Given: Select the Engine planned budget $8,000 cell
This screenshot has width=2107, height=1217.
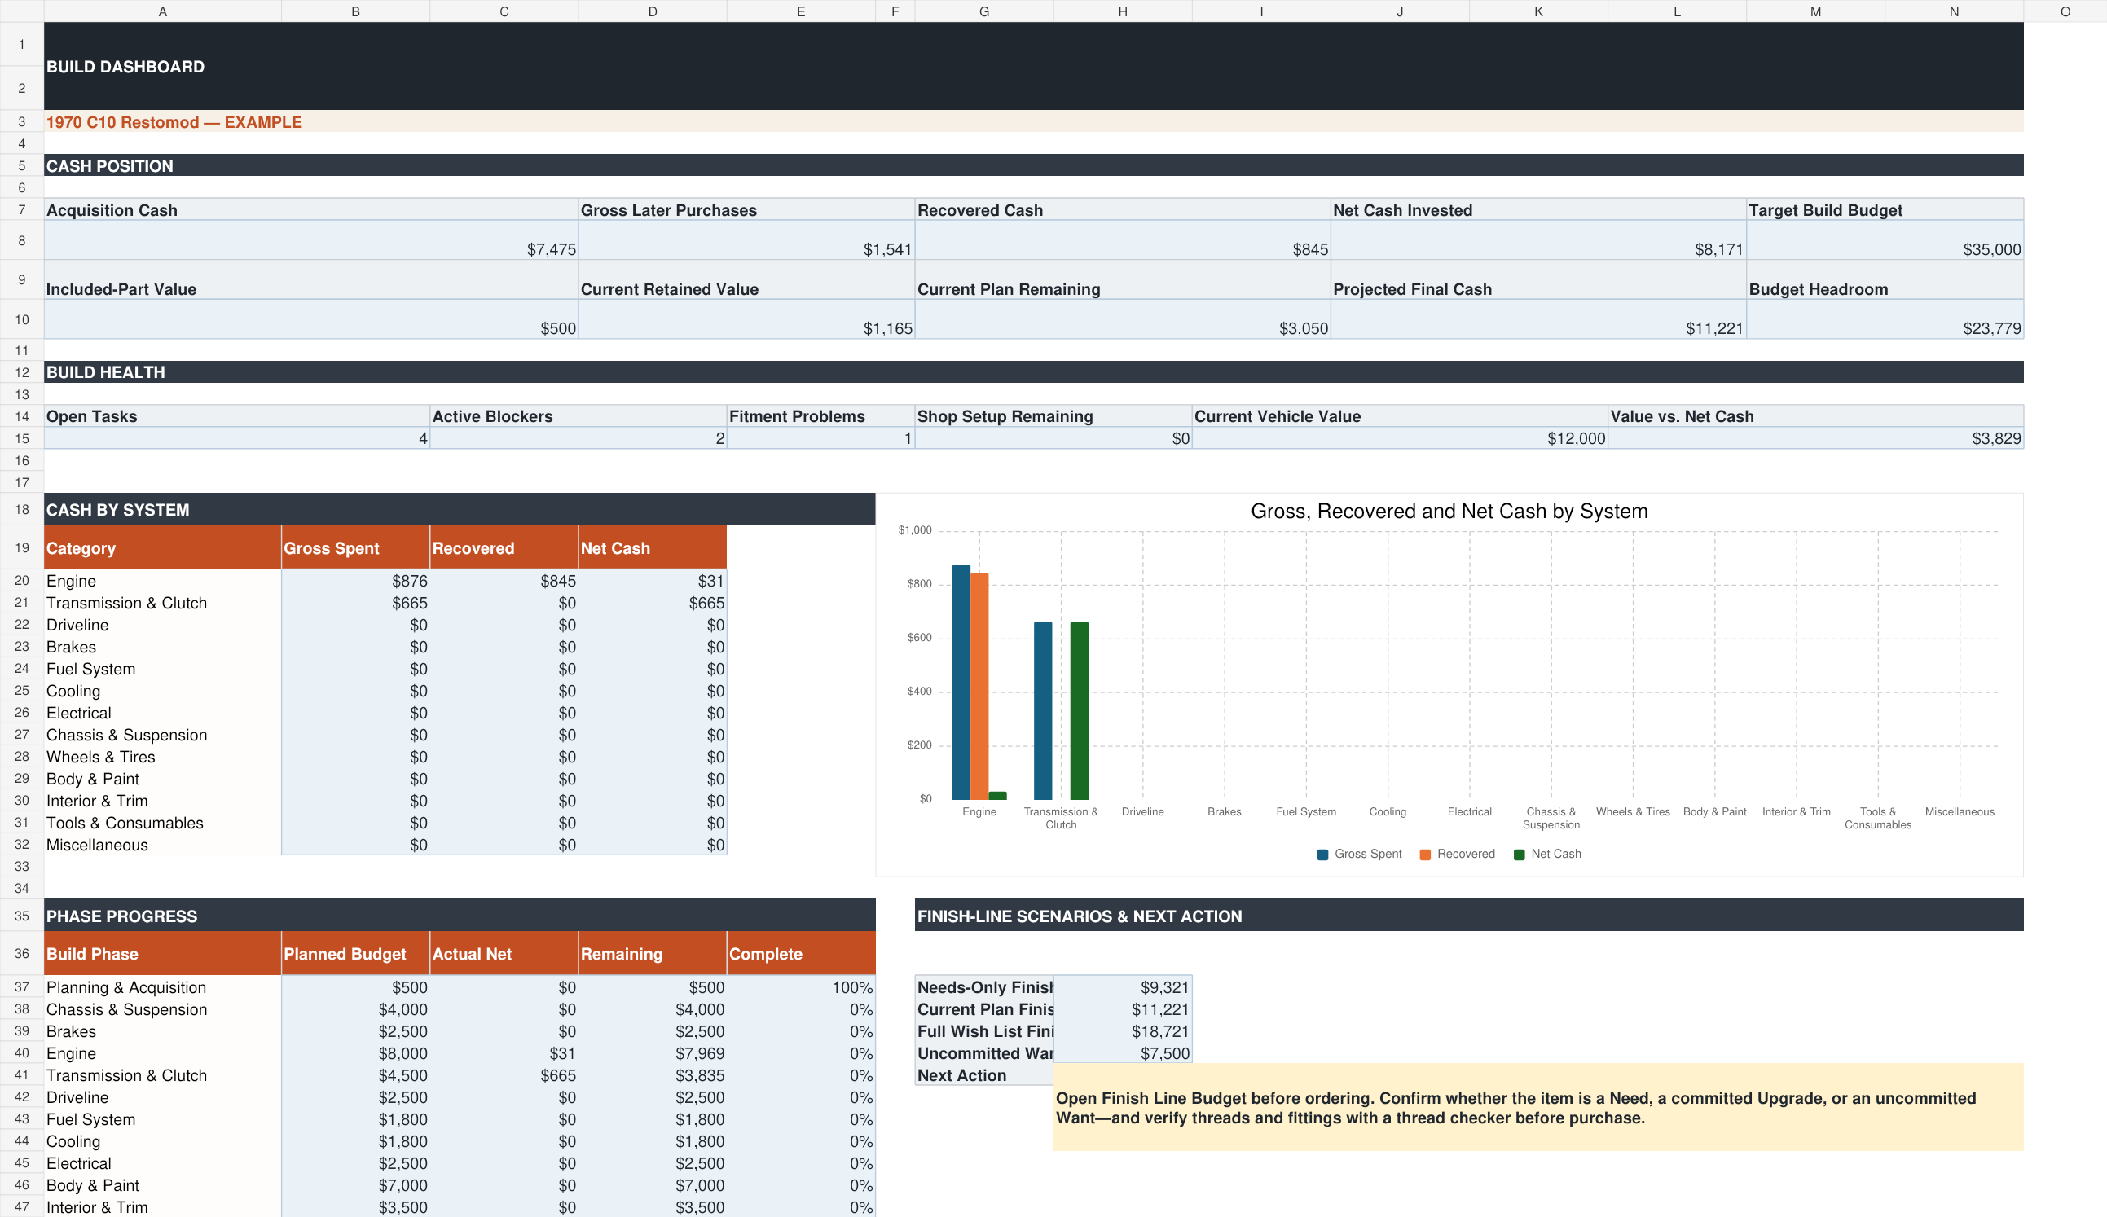Looking at the screenshot, I should point(355,1053).
